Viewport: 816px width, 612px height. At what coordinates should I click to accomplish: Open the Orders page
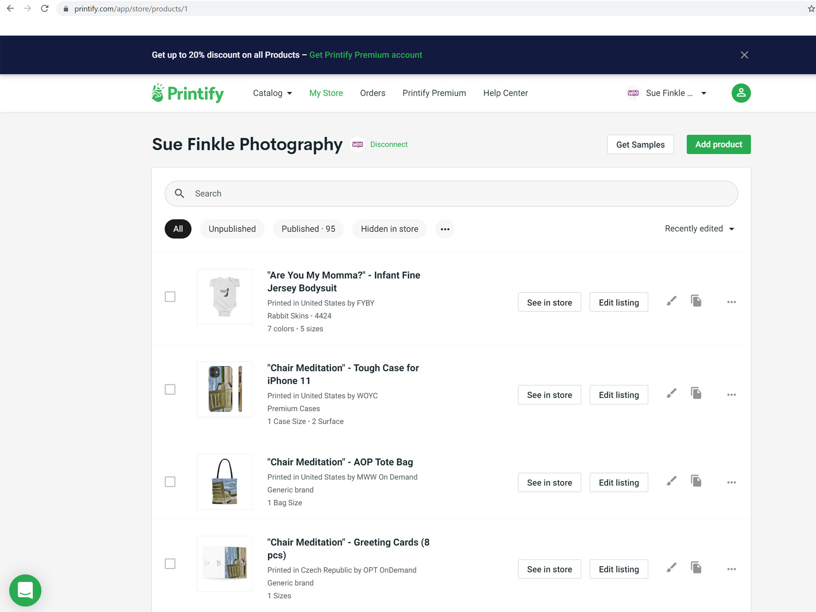[x=373, y=93]
